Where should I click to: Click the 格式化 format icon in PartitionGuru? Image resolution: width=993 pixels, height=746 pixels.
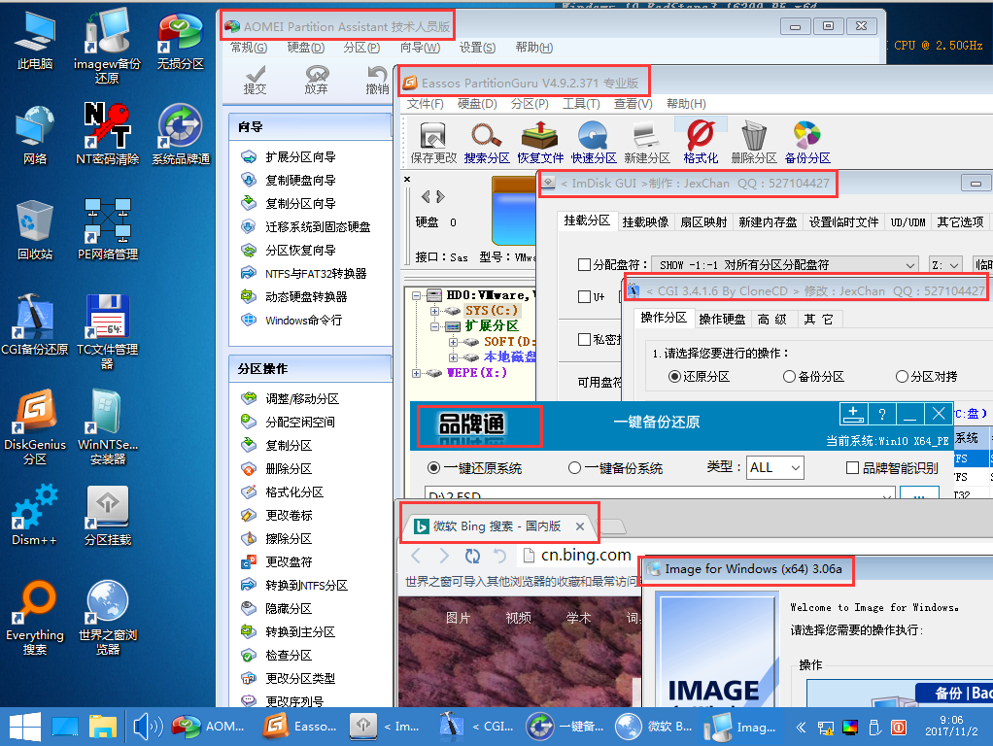coord(702,143)
